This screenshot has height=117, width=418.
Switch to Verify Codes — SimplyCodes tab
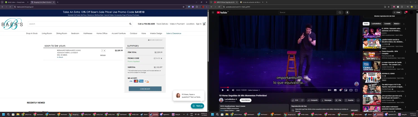[17, 2]
